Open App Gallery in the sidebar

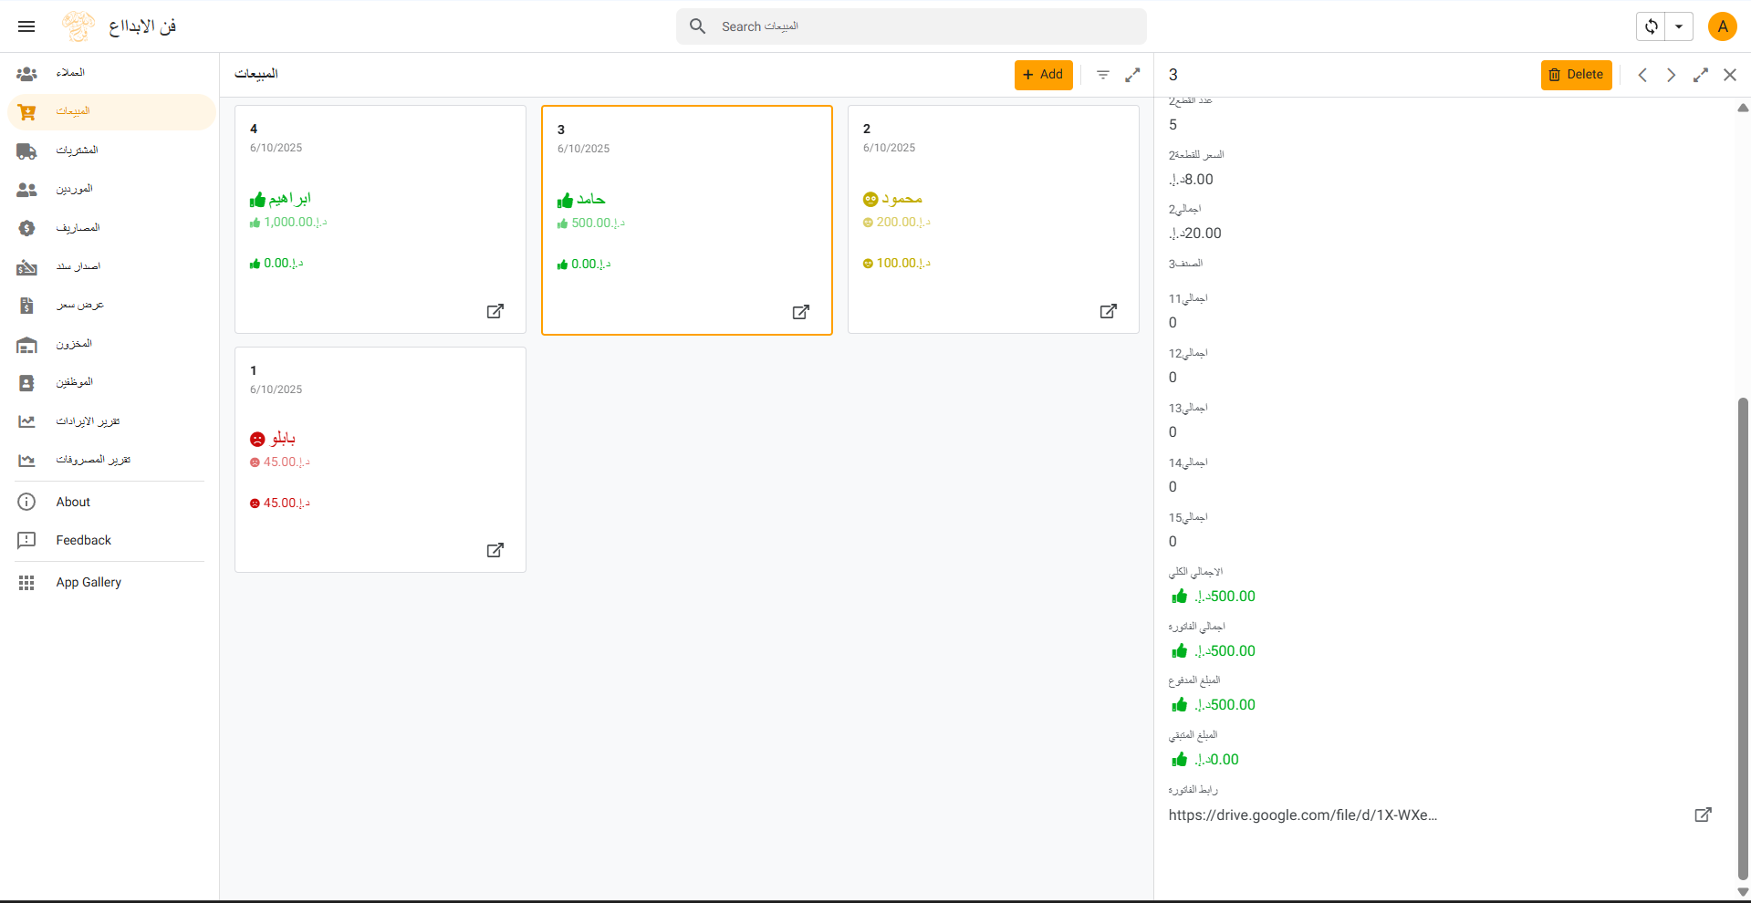[x=89, y=582]
